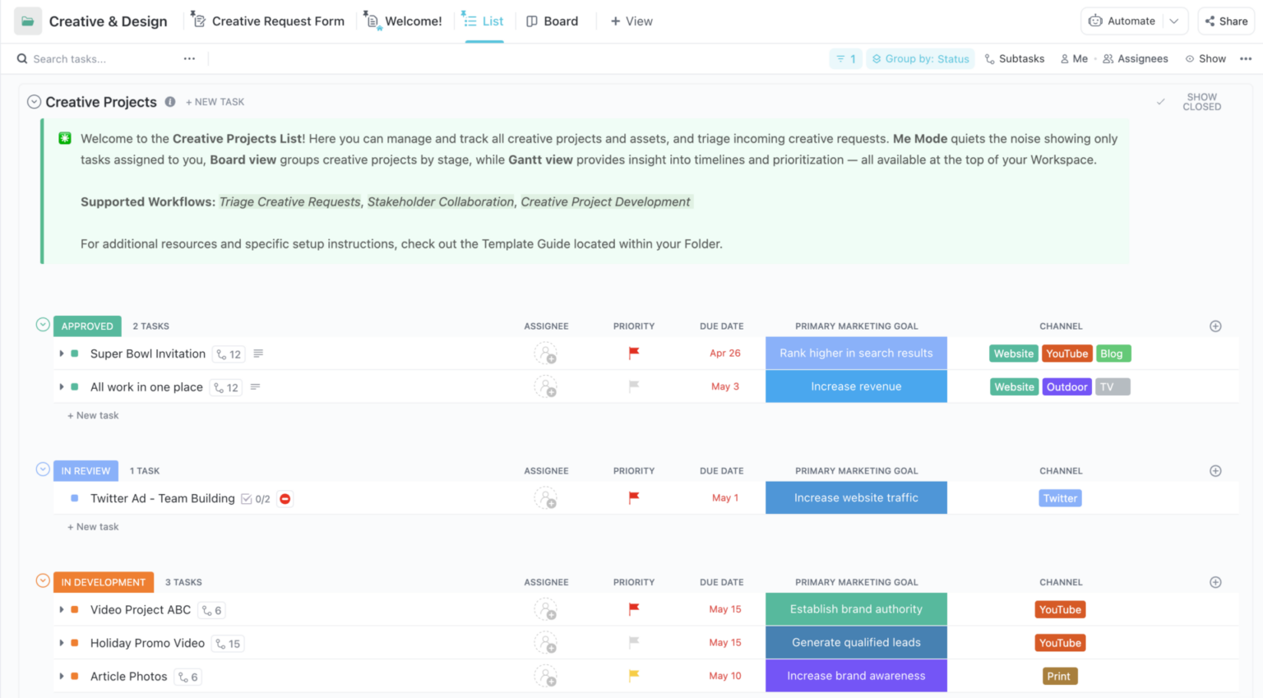Click the search magnifier icon in the tasks bar
The image size is (1263, 698).
21,58
